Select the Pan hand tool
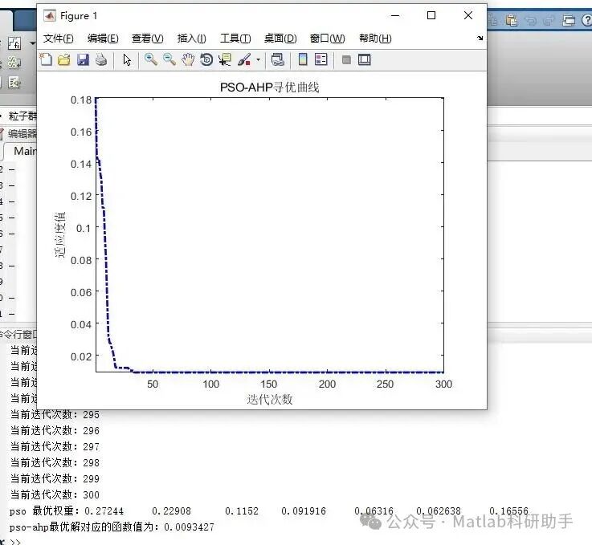Image resolution: width=592 pixels, height=545 pixels. [x=188, y=59]
